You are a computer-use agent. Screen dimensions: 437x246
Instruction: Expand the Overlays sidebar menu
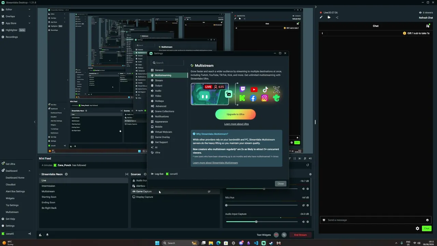click(x=29, y=16)
